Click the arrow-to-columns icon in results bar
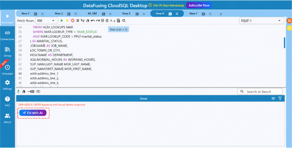The width and height of the screenshot is (292, 148). (31, 91)
